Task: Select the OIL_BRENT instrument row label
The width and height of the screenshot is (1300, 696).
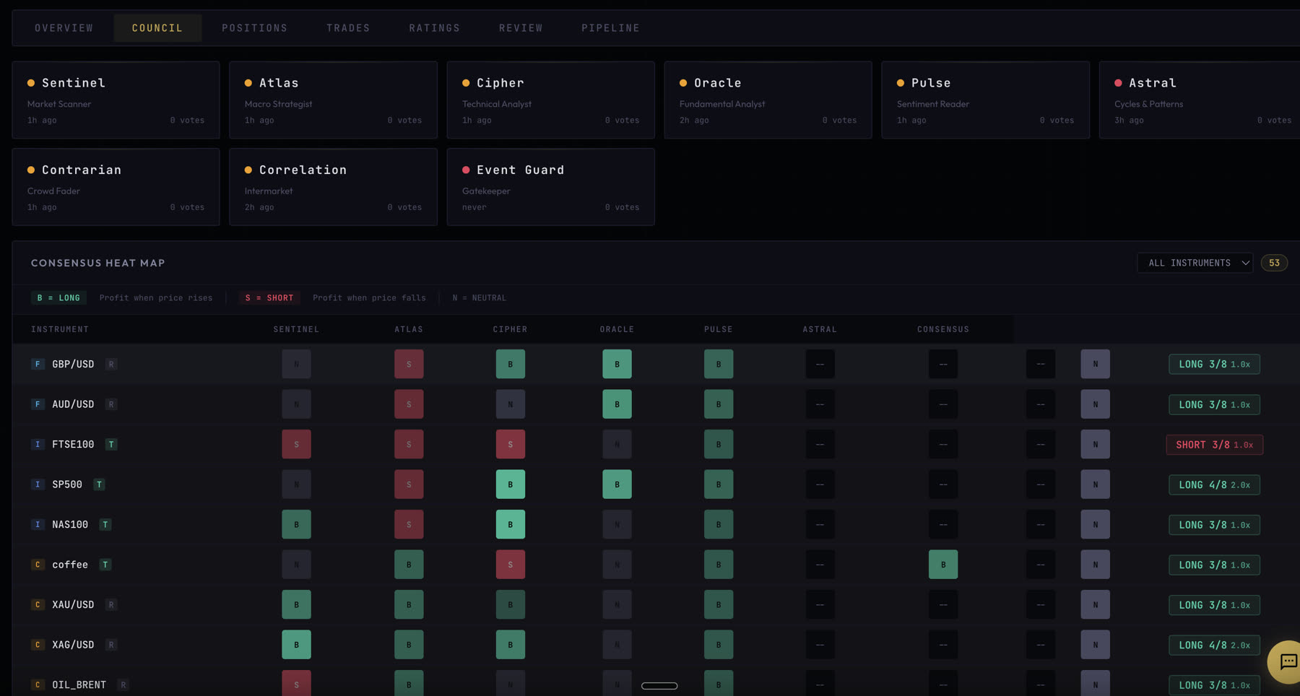Action: click(79, 684)
